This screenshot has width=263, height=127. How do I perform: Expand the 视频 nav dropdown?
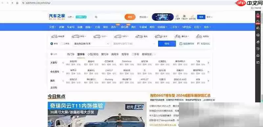[89, 27]
